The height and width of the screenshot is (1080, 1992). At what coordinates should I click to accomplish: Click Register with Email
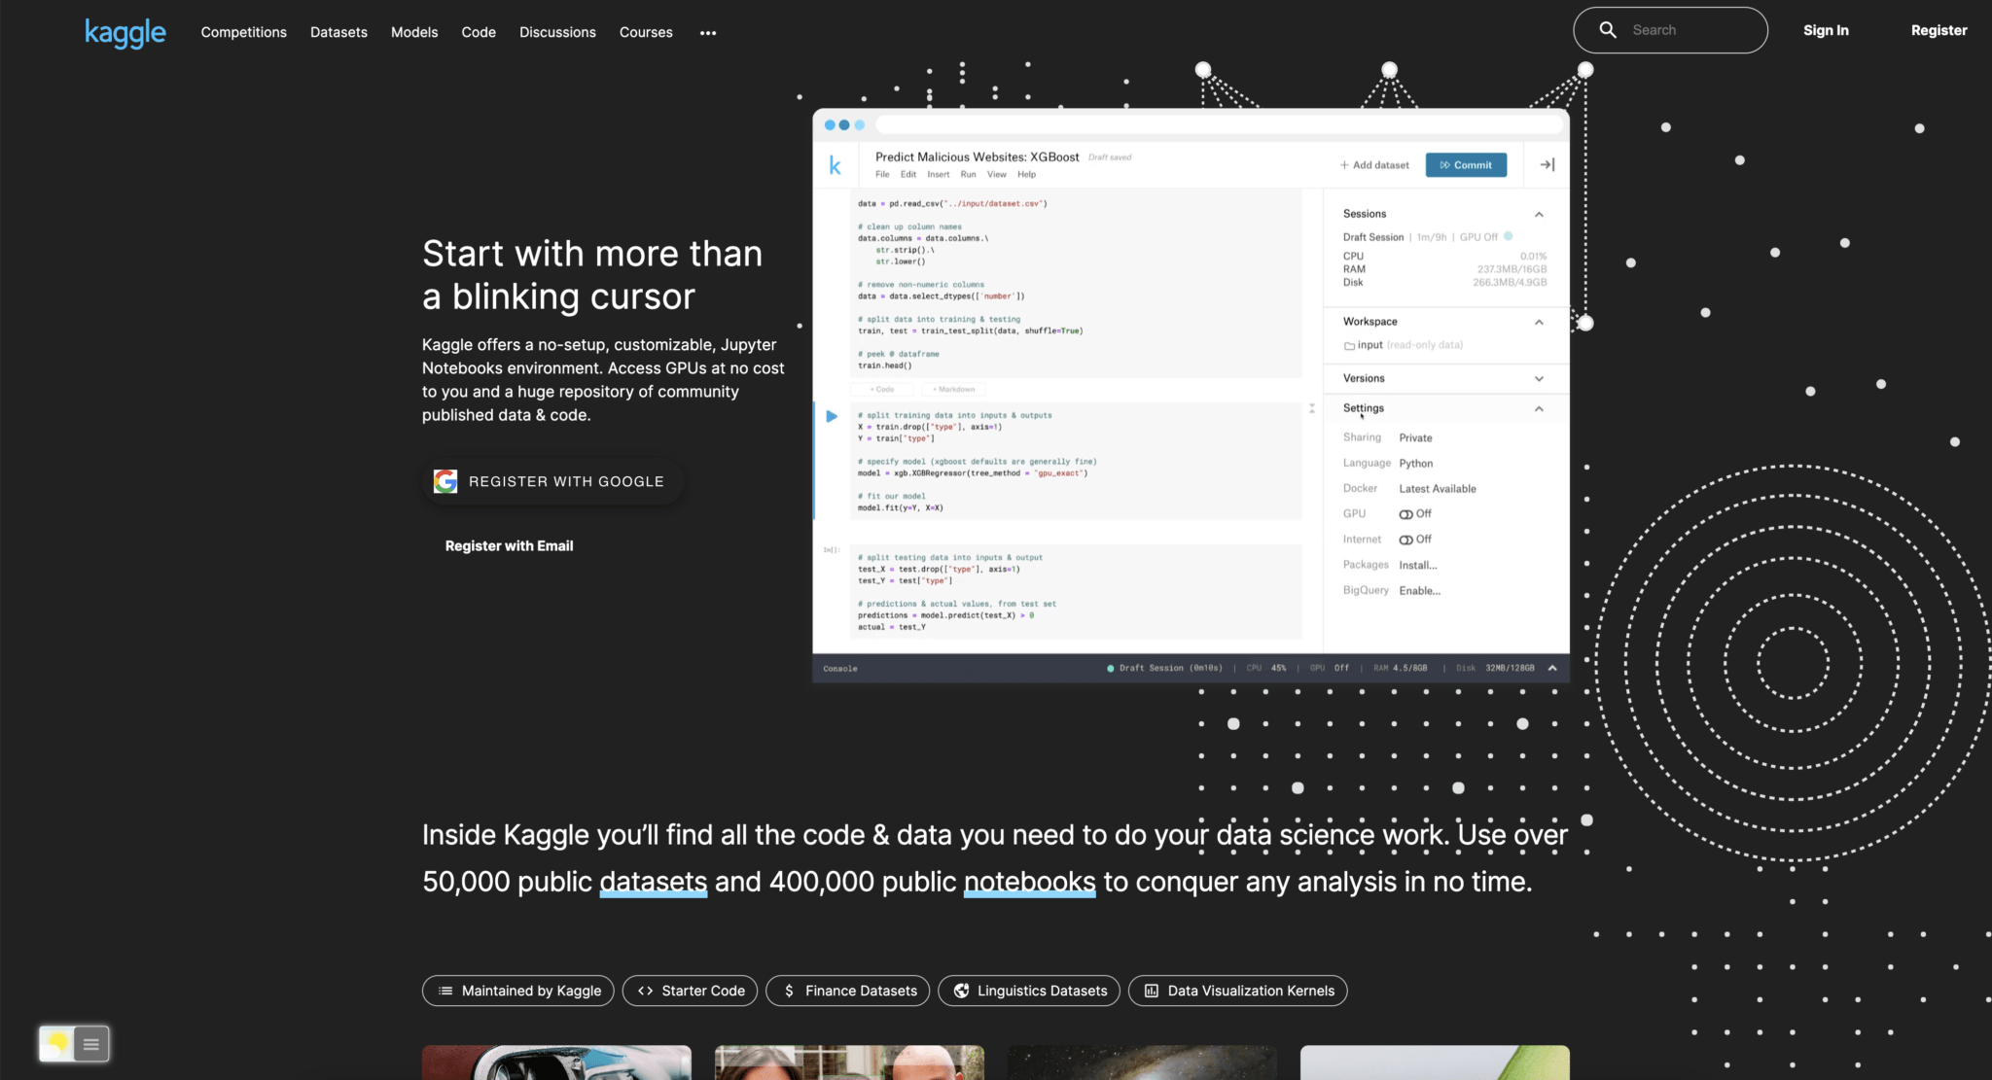[509, 545]
